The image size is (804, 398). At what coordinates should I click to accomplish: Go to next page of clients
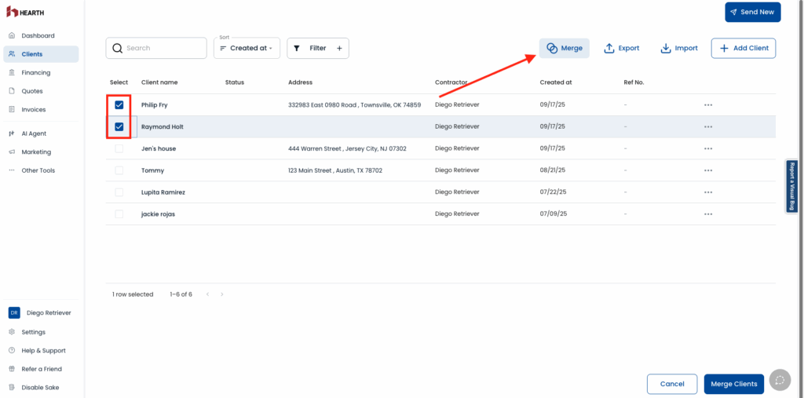[x=222, y=294]
